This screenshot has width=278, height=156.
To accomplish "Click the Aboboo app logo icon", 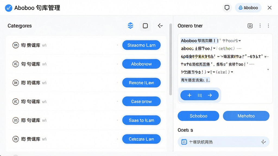I will pyautogui.click(x=8, y=8).
